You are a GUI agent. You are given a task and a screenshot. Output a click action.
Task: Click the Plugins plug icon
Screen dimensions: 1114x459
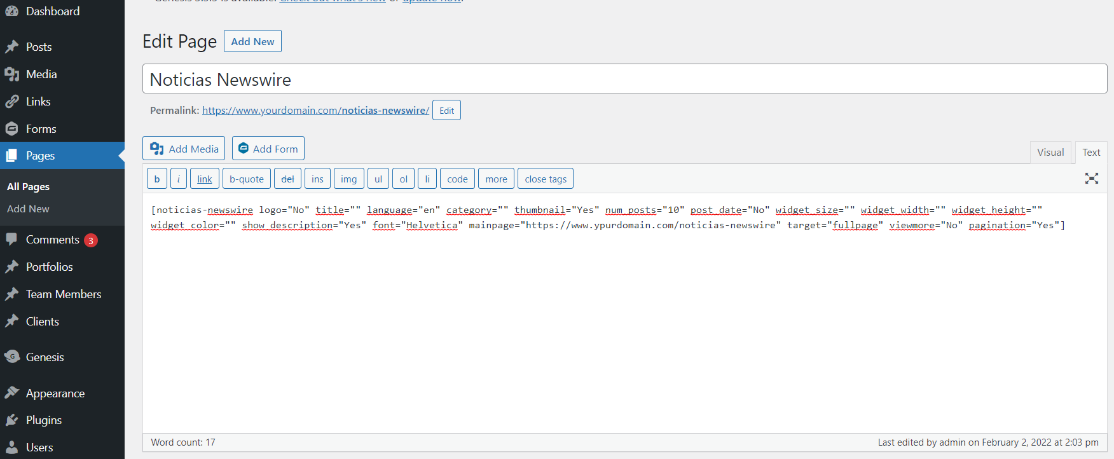click(x=11, y=420)
